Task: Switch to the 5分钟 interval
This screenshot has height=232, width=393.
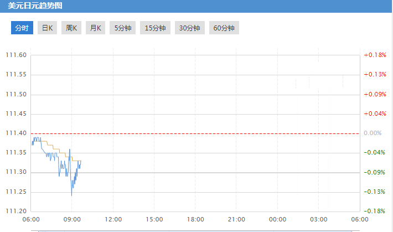Action: tap(122, 28)
